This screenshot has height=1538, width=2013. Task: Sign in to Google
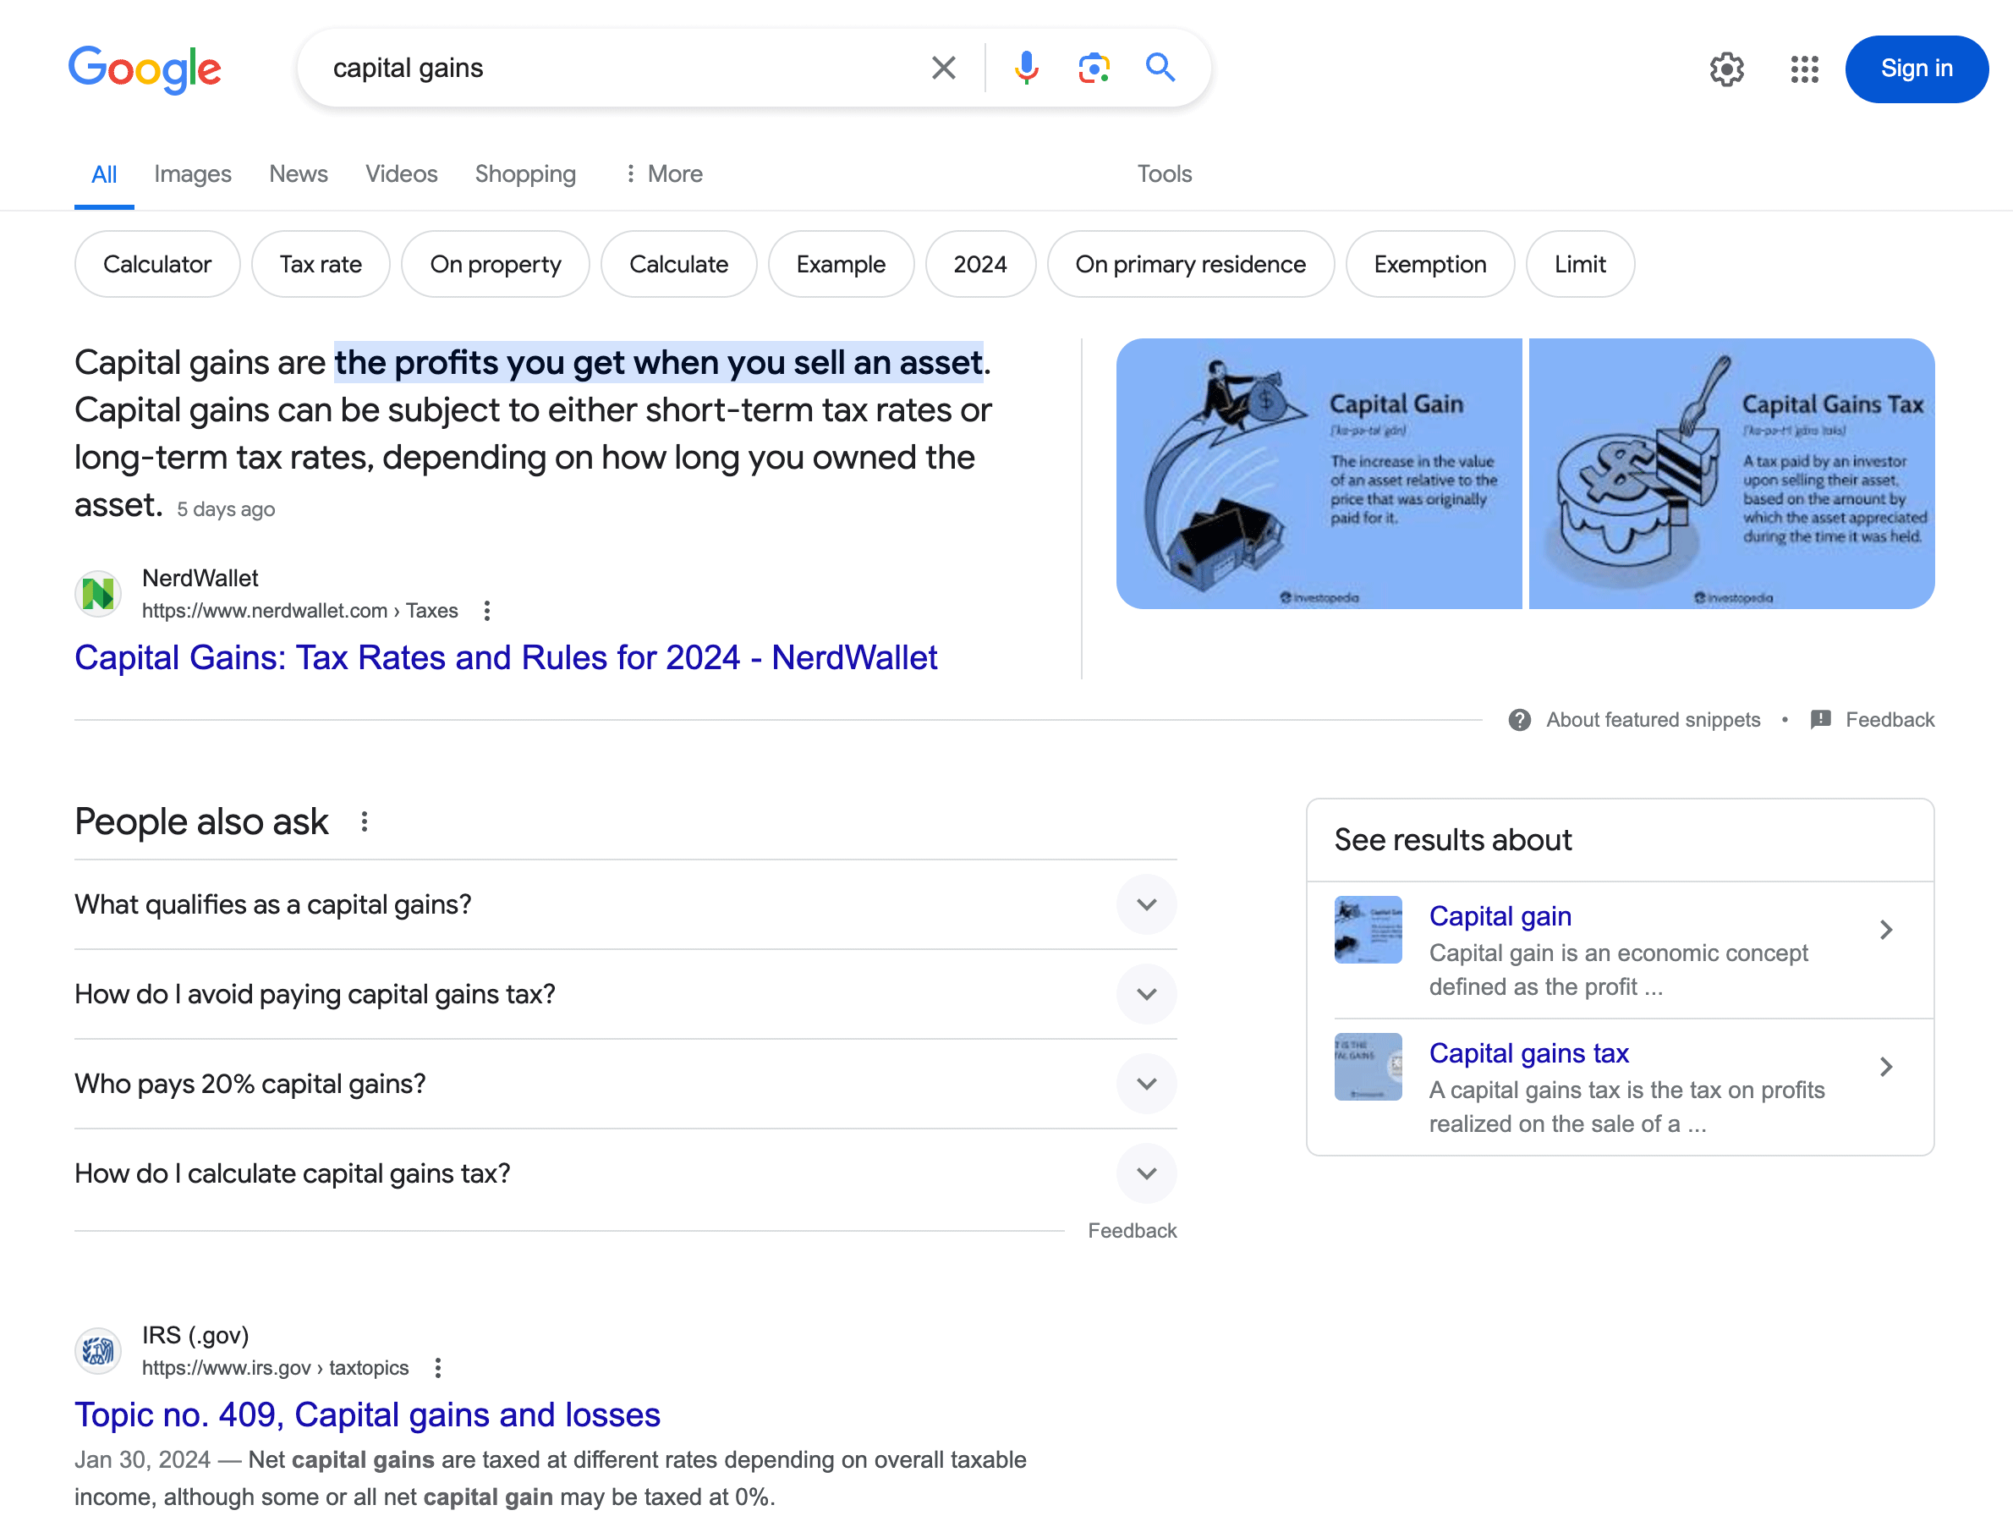coord(1917,68)
